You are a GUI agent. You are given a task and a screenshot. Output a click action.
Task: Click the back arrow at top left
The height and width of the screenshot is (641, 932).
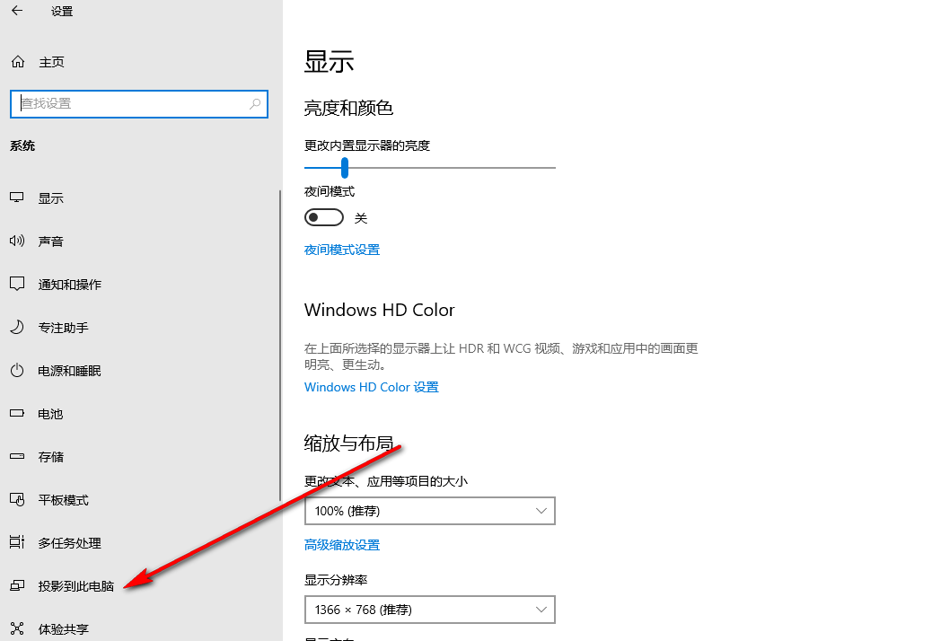coord(15,12)
